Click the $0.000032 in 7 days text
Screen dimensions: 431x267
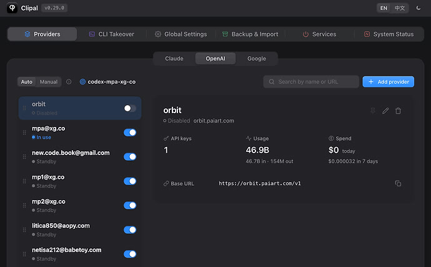pos(353,161)
